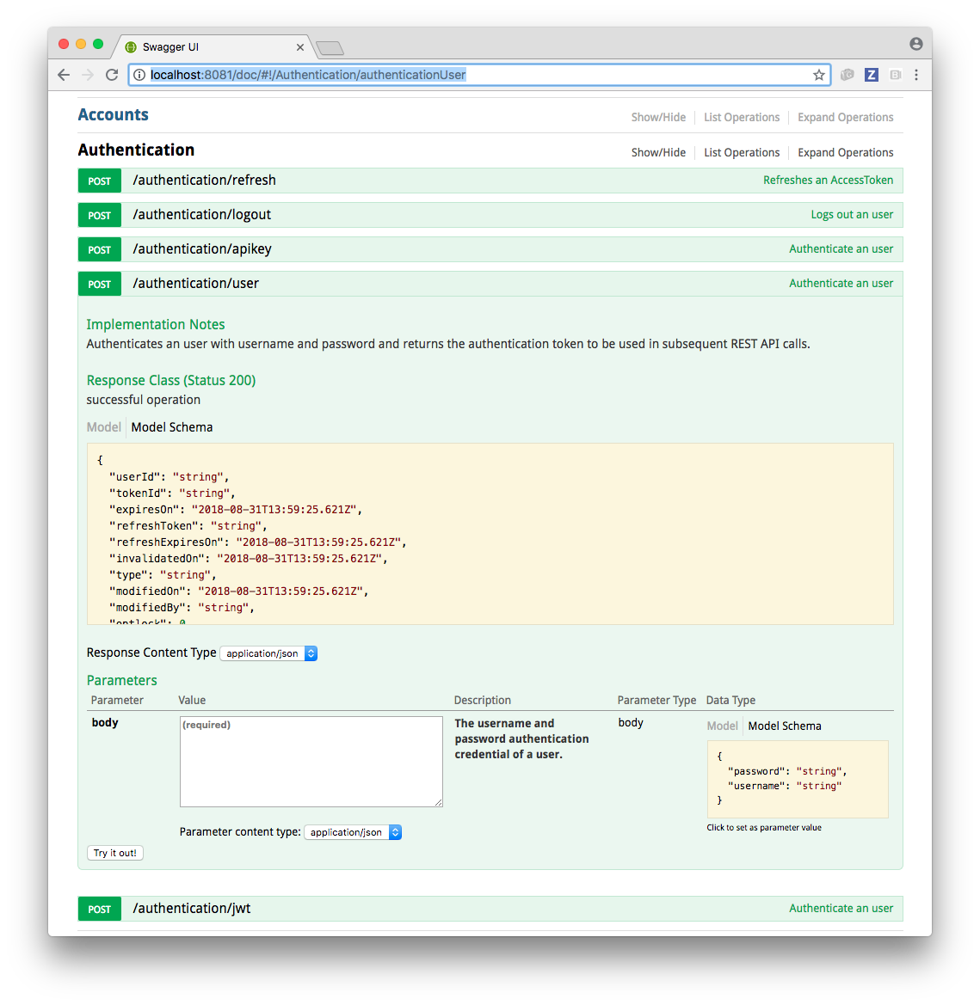The height and width of the screenshot is (1005, 980).
Task: Click the Chrome user profile icon
Action: click(915, 44)
